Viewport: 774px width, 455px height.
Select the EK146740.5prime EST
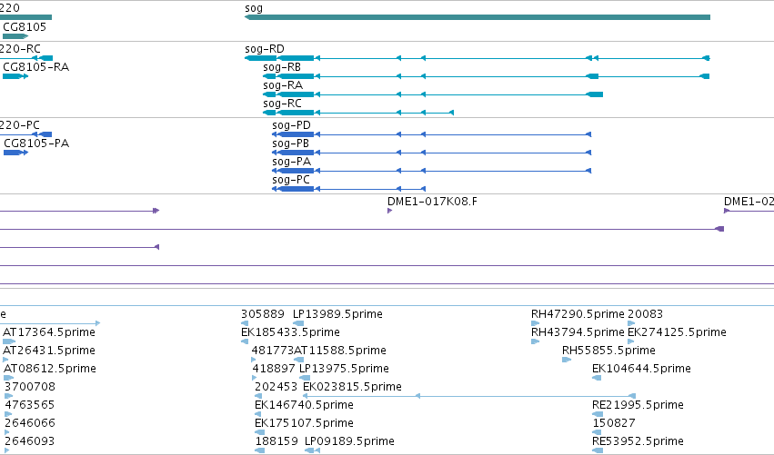pyautogui.click(x=259, y=414)
